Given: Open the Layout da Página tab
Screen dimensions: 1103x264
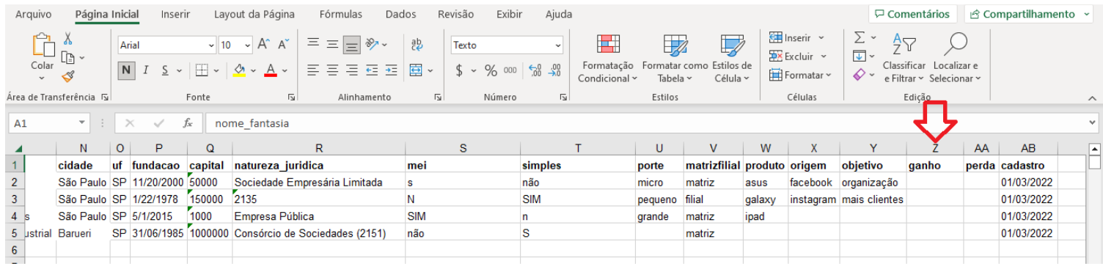Looking at the screenshot, I should coord(254,14).
